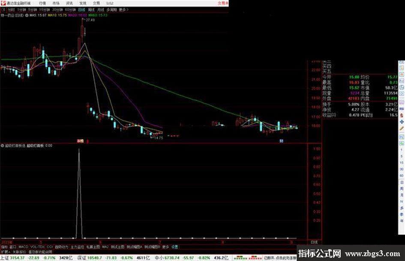Expand 更多 period options
This screenshot has height=261, width=405.
click(124, 10)
